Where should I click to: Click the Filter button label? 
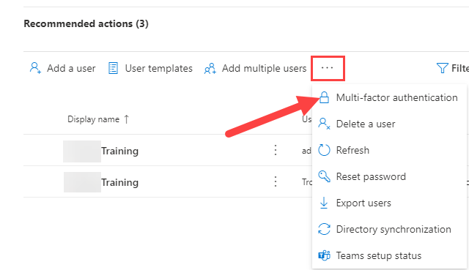pos(460,68)
